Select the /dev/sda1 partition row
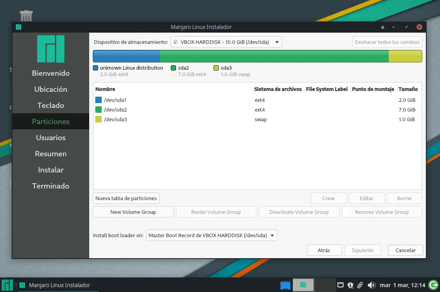This screenshot has height=292, width=440. tap(257, 100)
